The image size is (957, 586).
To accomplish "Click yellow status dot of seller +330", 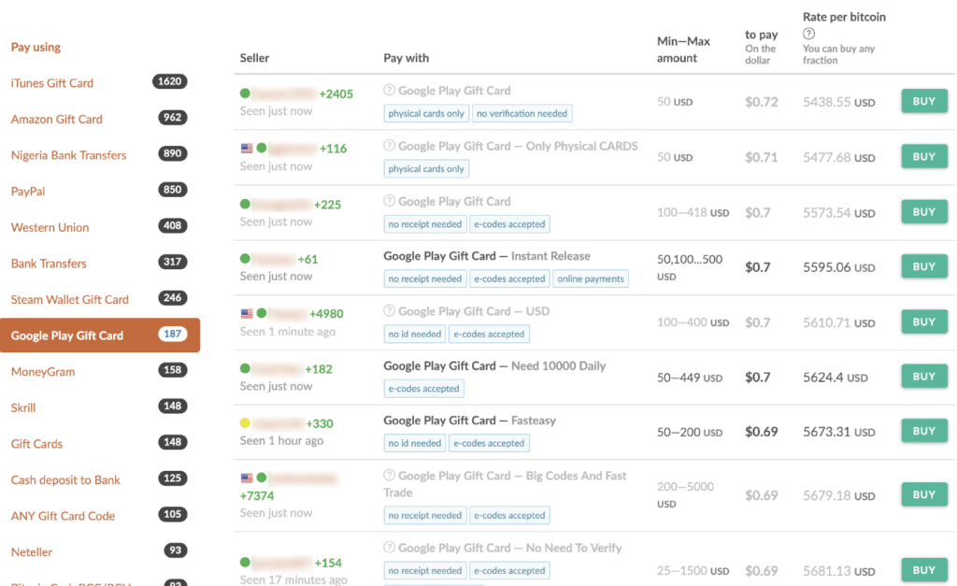I will tap(246, 423).
